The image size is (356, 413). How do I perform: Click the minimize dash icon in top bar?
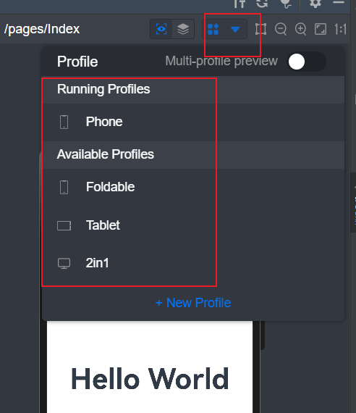pyautogui.click(x=339, y=2)
